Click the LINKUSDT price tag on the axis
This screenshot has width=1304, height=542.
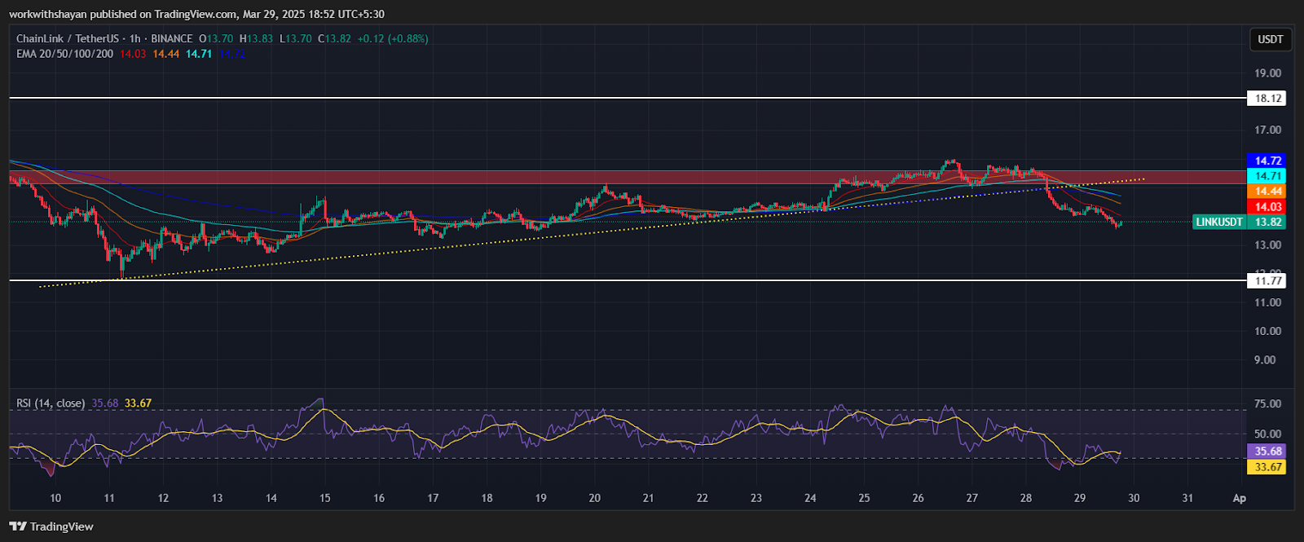(x=1239, y=222)
